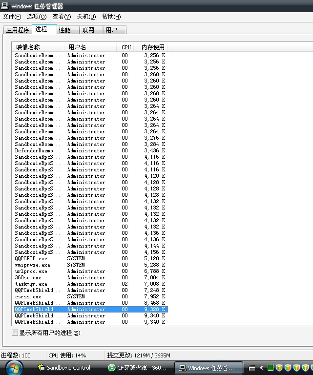Sort by the CPU column header
The height and width of the screenshot is (375, 313).
[x=125, y=47]
